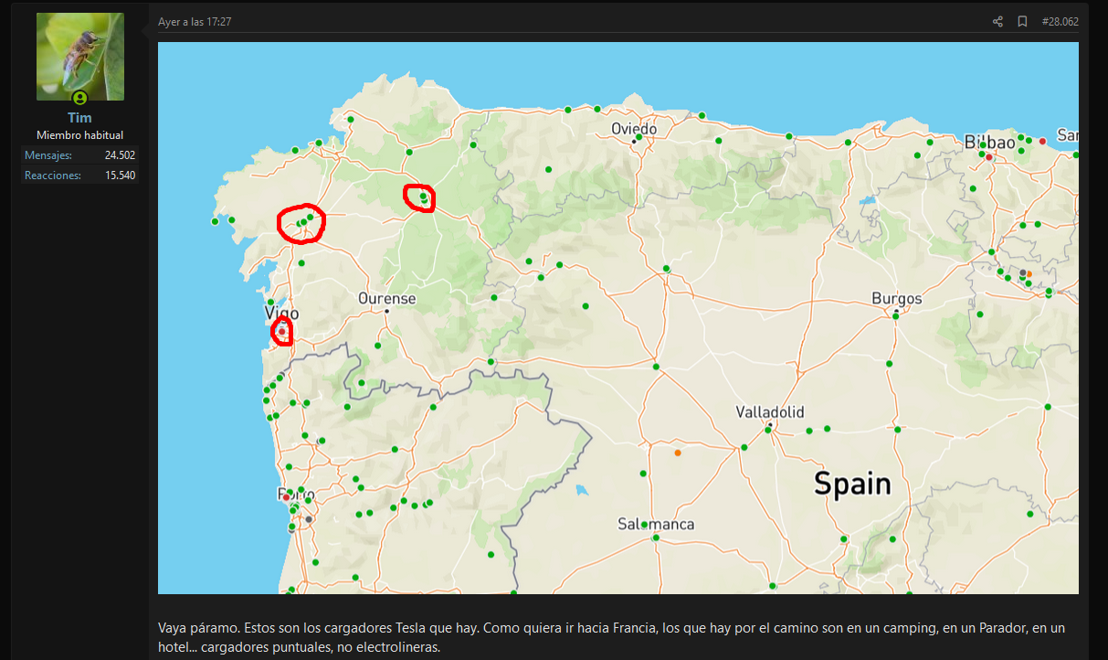Click the Ourense label on the map

coord(386,299)
